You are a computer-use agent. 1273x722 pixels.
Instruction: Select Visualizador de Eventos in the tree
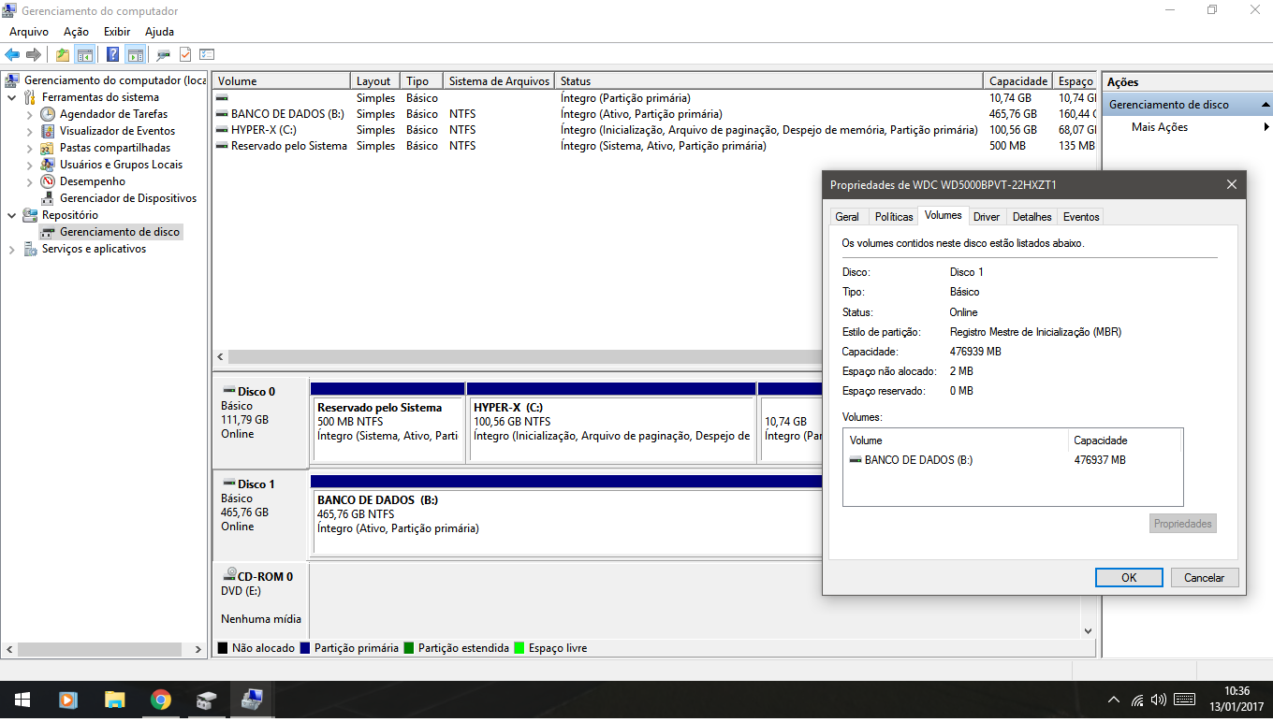point(117,131)
